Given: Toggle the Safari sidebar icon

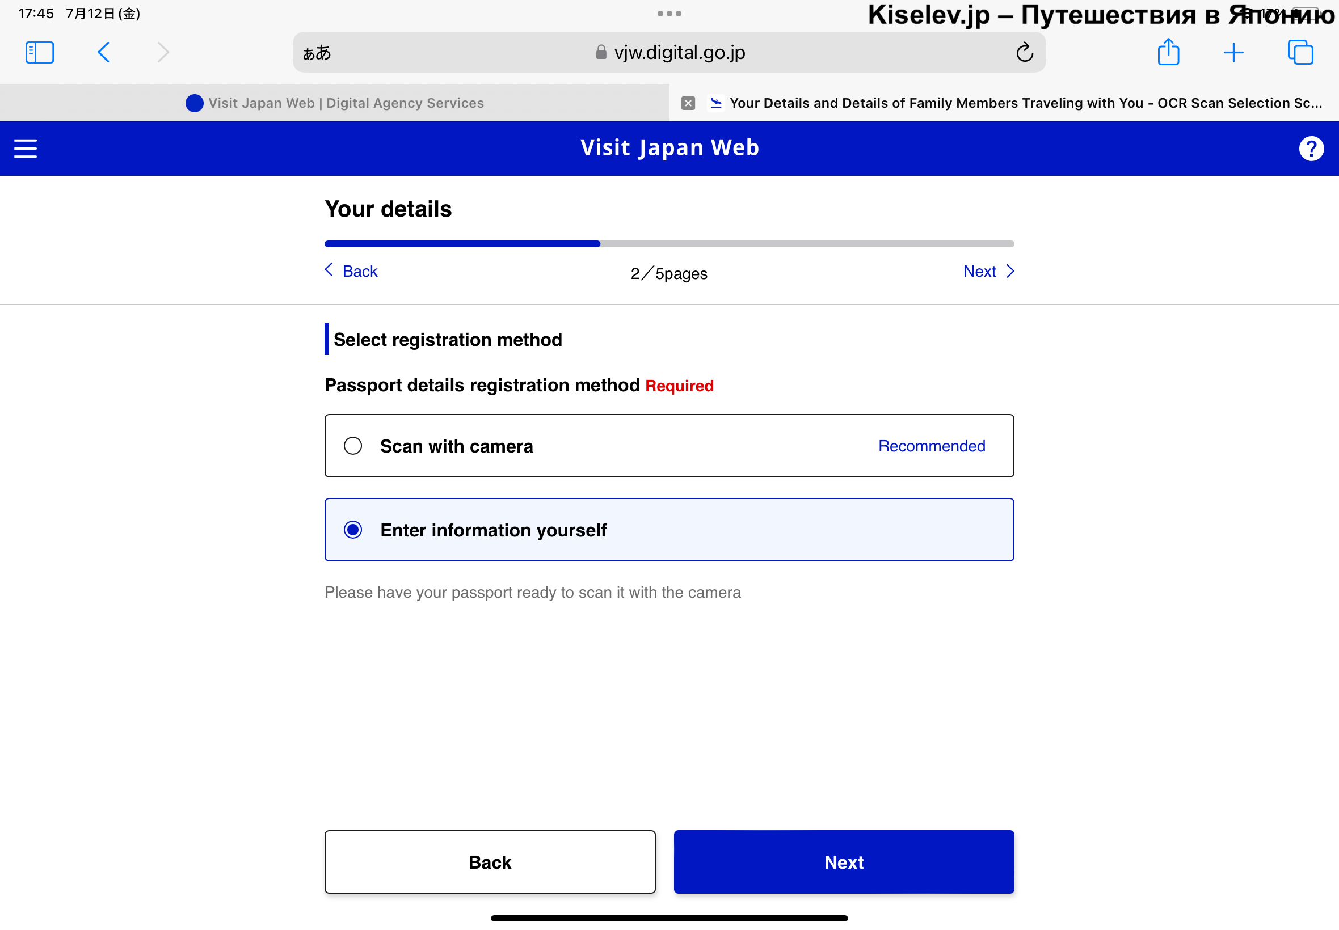Looking at the screenshot, I should point(40,52).
